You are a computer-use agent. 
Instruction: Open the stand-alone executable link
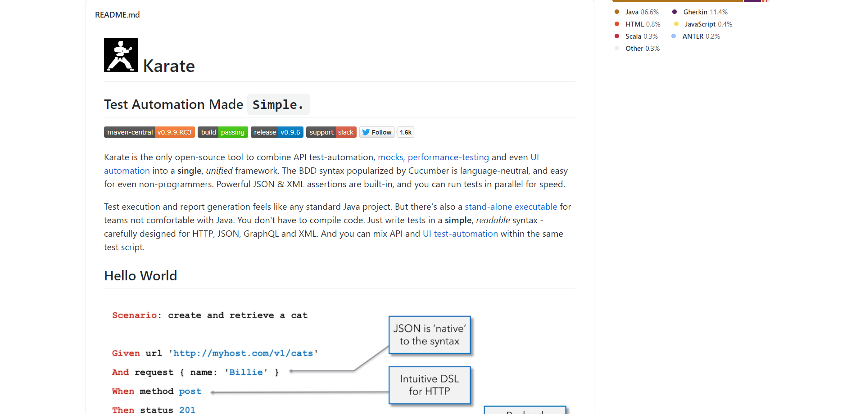point(511,207)
